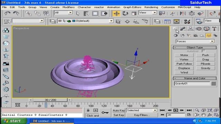Click the Mirror Selected Objects icon

pos(183,13)
